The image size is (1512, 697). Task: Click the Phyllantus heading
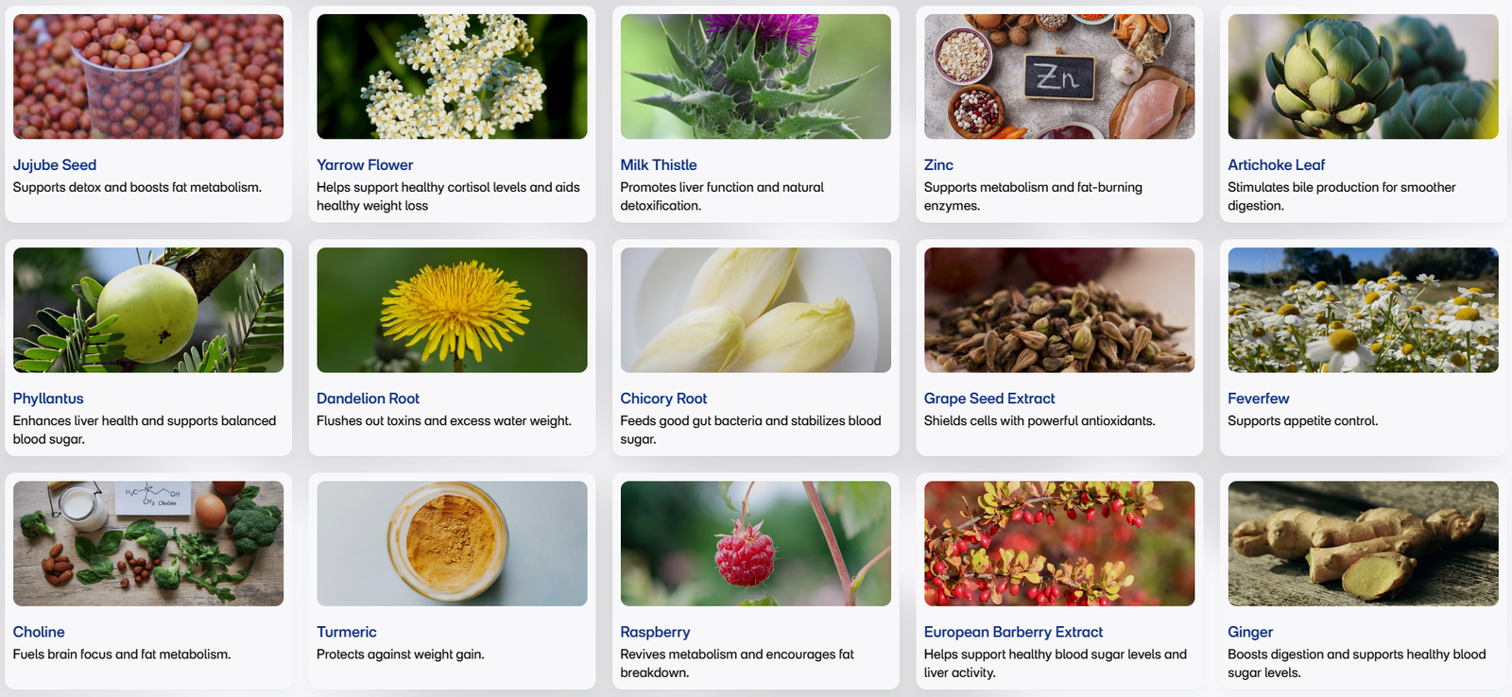[48, 399]
